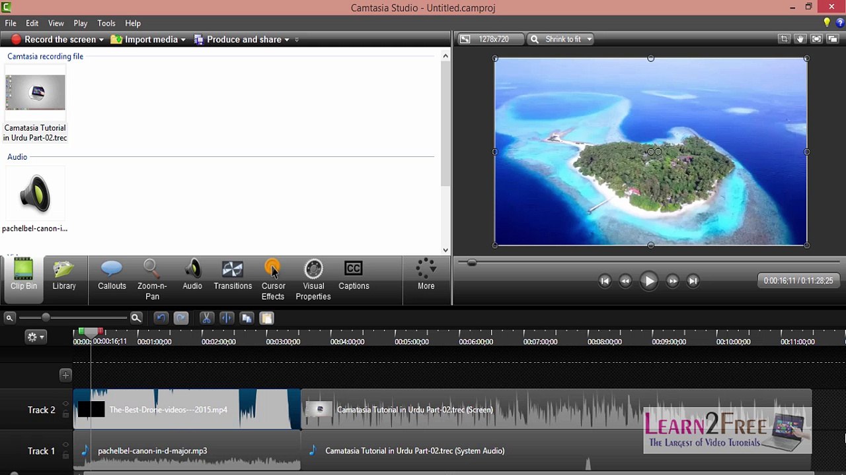Viewport: 846px width, 475px height.
Task: Play the video preview
Action: pyautogui.click(x=649, y=281)
